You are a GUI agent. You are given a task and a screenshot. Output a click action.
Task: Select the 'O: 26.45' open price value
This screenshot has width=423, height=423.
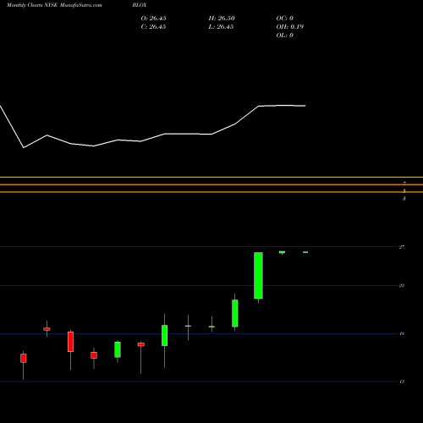click(x=153, y=19)
